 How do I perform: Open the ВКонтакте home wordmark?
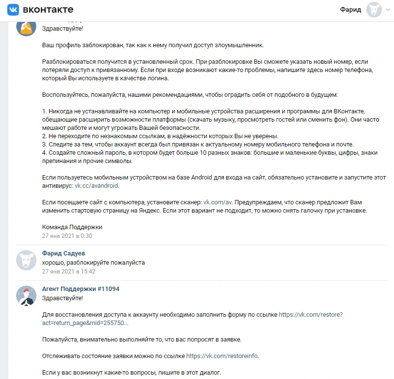point(48,10)
